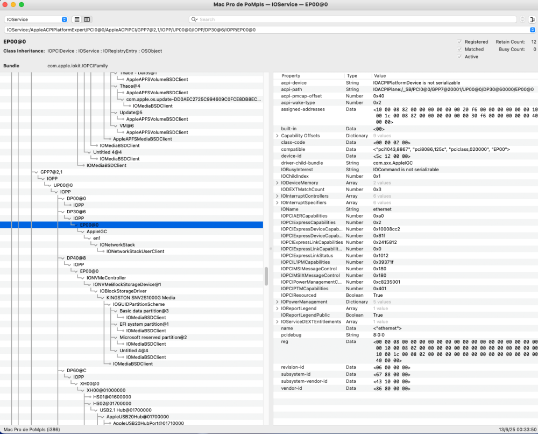The image size is (538, 434).
Task: Collapse the GPP7@2,1 tree node
Action: point(36,172)
